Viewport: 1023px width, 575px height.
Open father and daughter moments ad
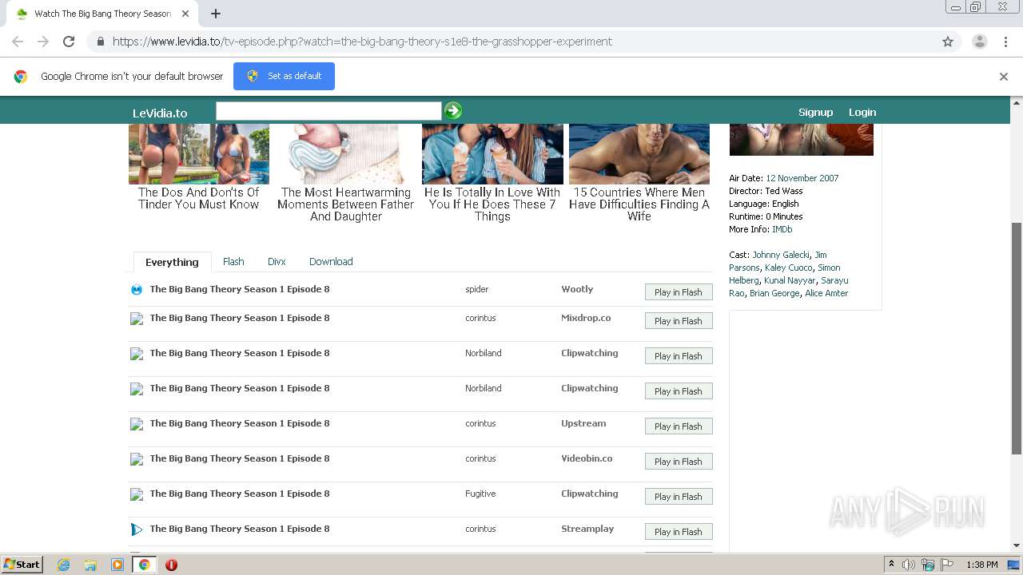tap(346, 172)
